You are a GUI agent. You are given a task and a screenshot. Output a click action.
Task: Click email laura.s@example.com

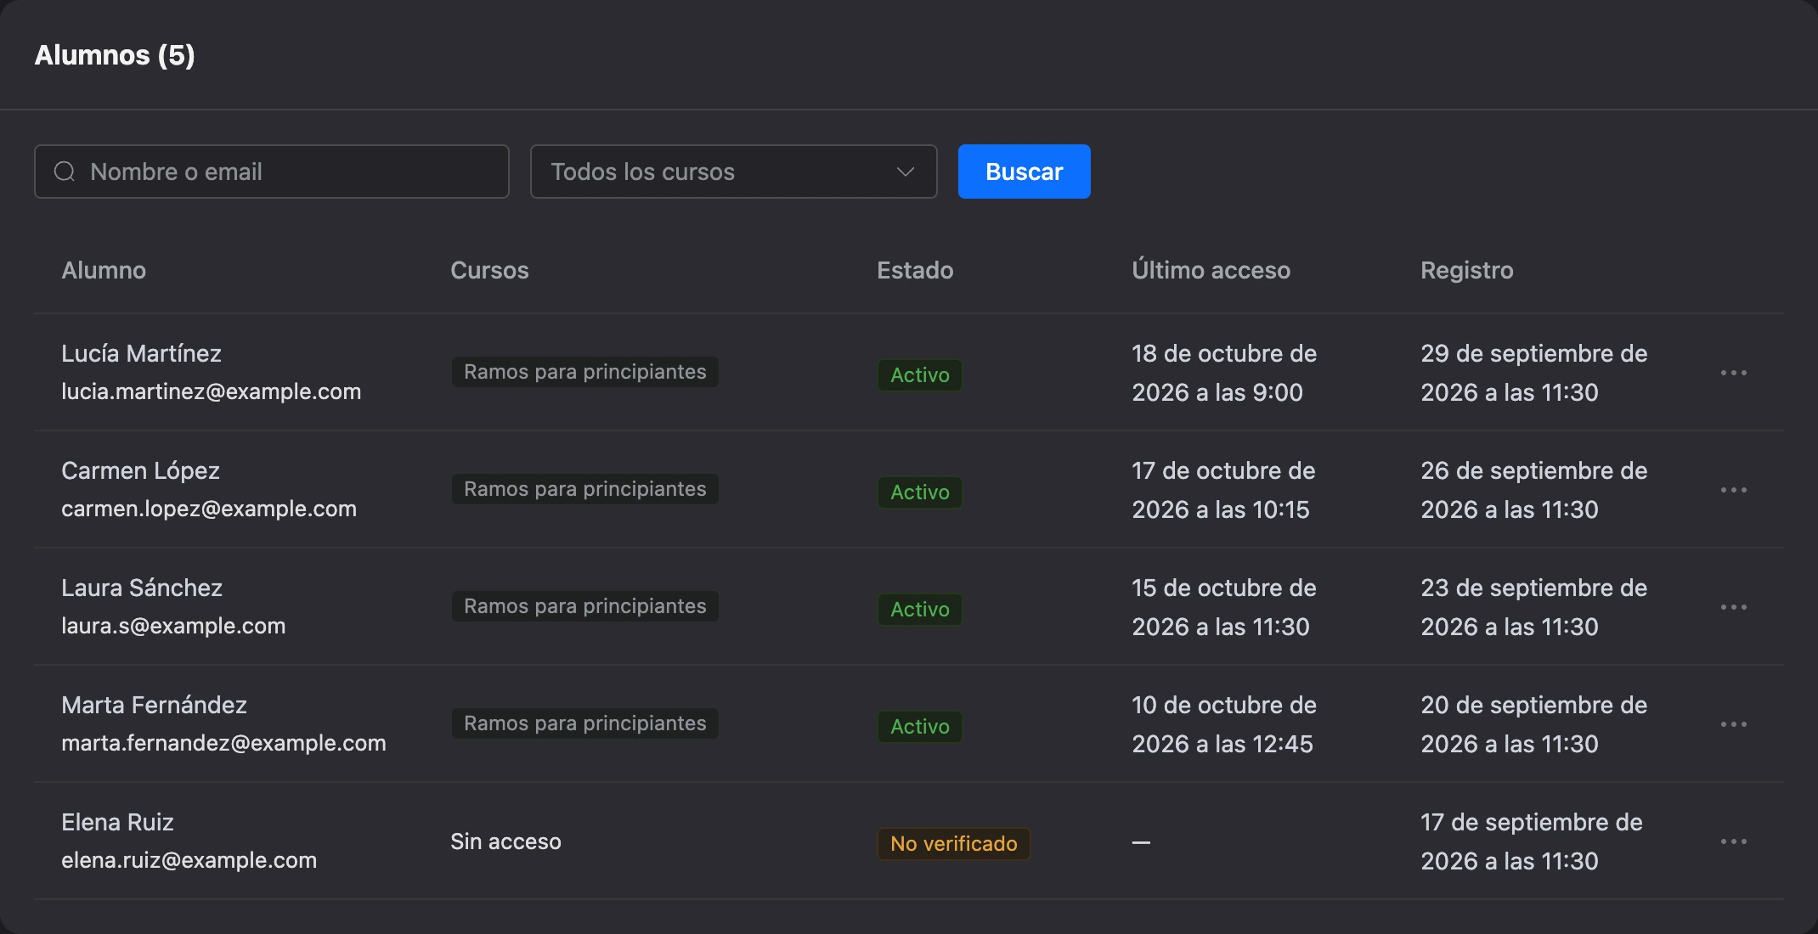[x=173, y=626]
